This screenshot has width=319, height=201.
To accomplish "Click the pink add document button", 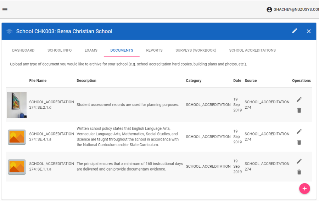I will pyautogui.click(x=304, y=189).
